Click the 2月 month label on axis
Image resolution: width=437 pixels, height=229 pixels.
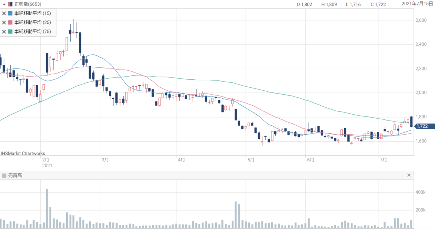tap(46, 159)
